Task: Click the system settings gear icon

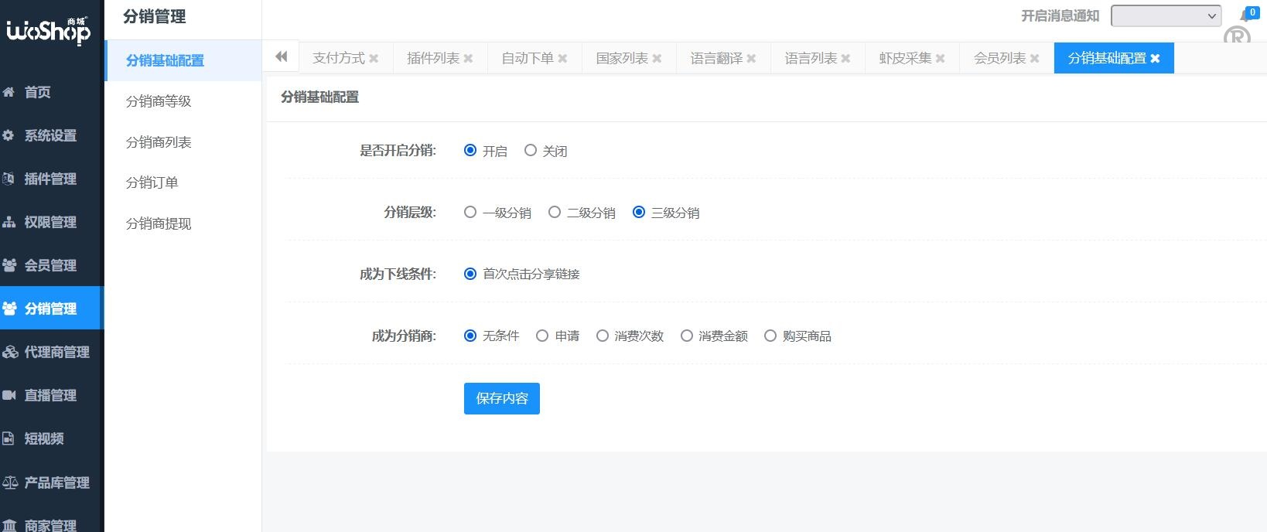Action: [x=9, y=135]
